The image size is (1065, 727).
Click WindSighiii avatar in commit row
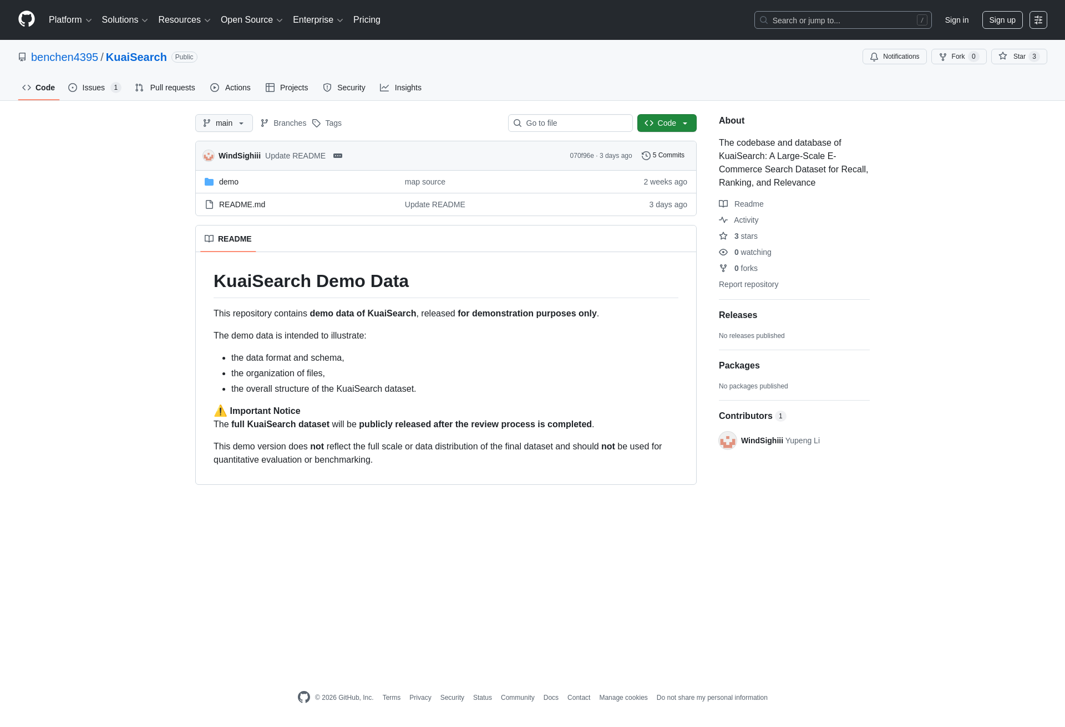[209, 156]
